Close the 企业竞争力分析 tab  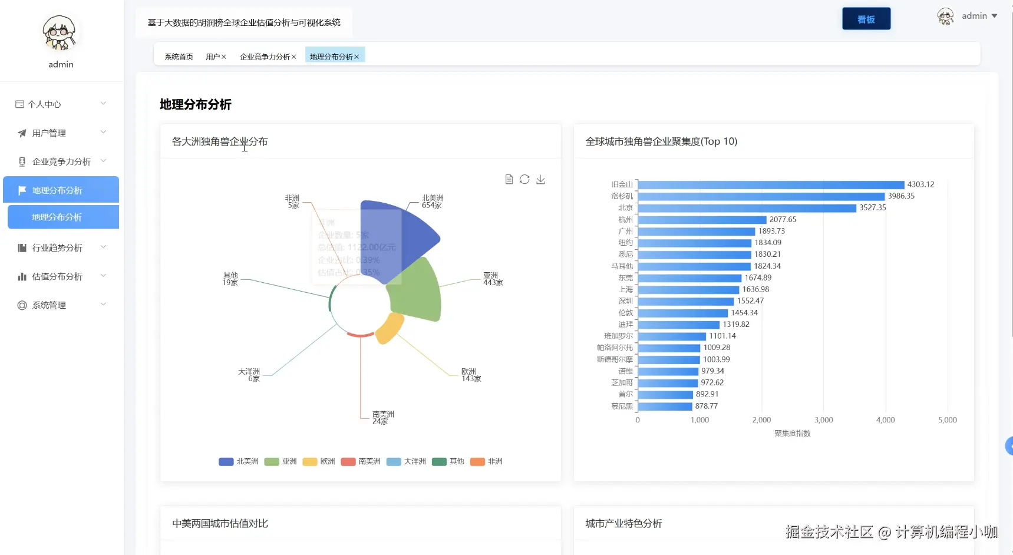(293, 57)
